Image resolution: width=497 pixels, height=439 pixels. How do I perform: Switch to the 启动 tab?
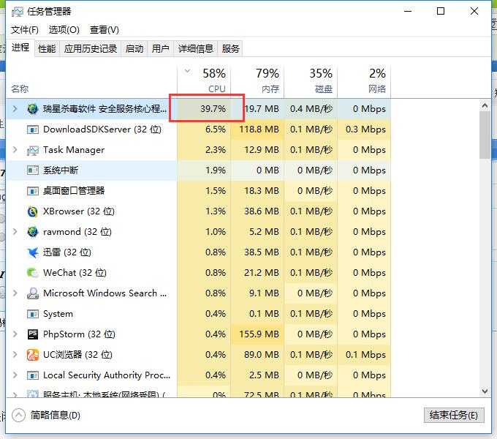(x=134, y=49)
